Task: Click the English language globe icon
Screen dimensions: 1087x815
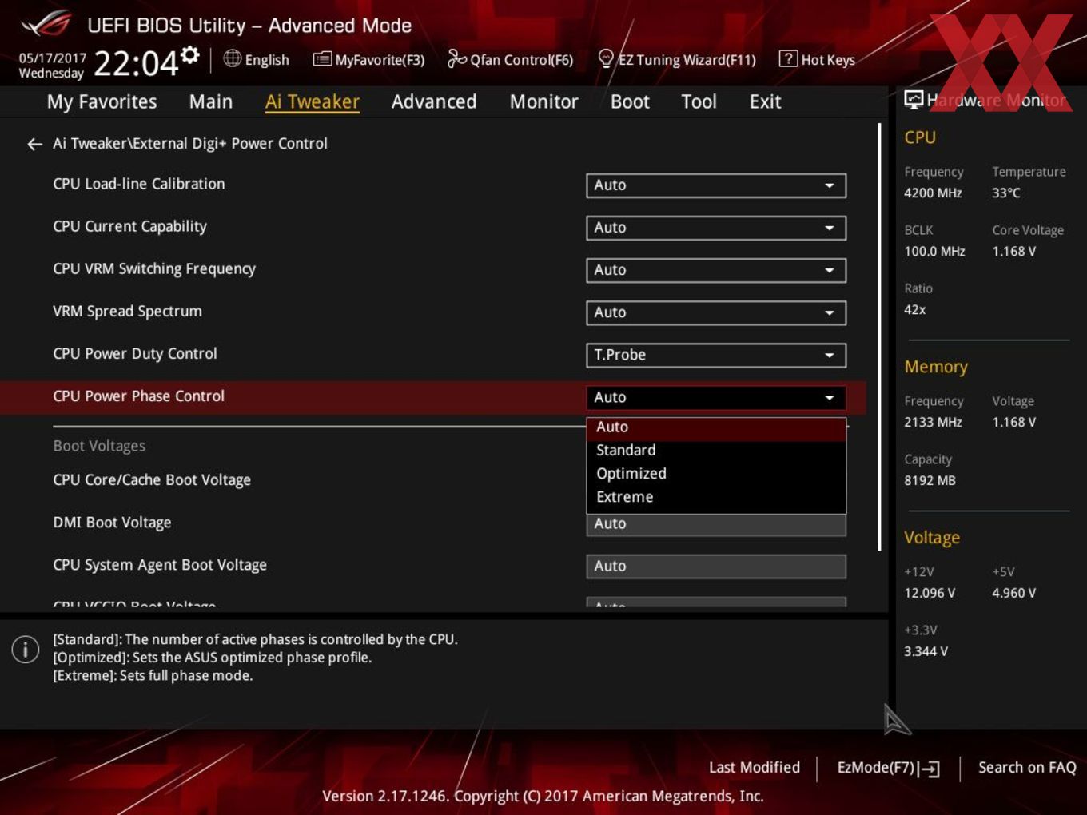Action: coord(232,58)
